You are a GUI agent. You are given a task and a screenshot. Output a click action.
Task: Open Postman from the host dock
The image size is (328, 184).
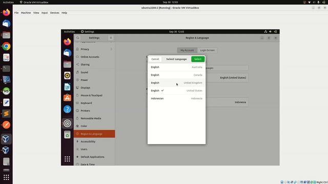coord(6,125)
